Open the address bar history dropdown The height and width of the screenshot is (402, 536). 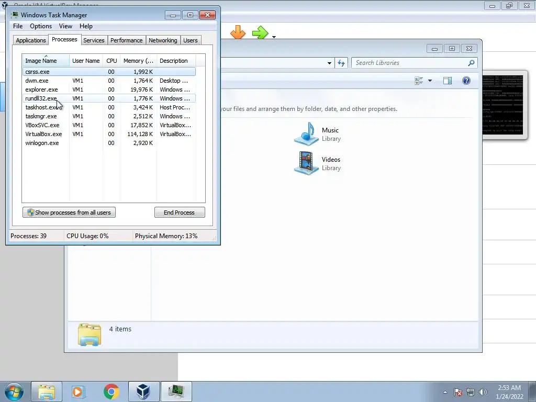[x=329, y=63]
